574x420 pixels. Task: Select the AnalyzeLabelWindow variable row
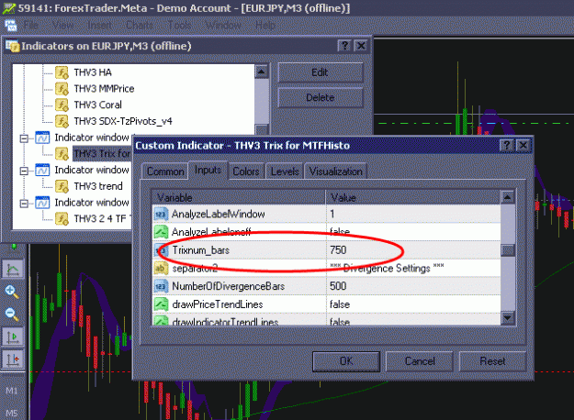[x=326, y=214]
